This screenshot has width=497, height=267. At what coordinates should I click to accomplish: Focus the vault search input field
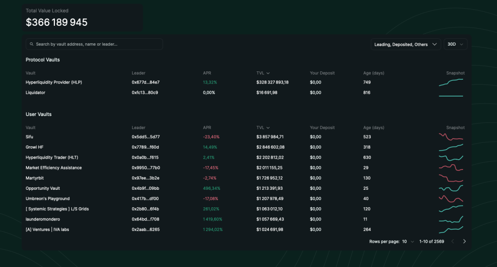pyautogui.click(x=94, y=44)
